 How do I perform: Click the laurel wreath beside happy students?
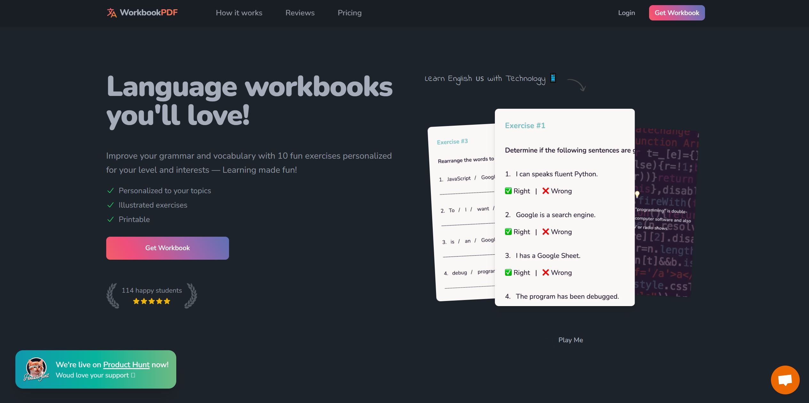[x=112, y=295]
